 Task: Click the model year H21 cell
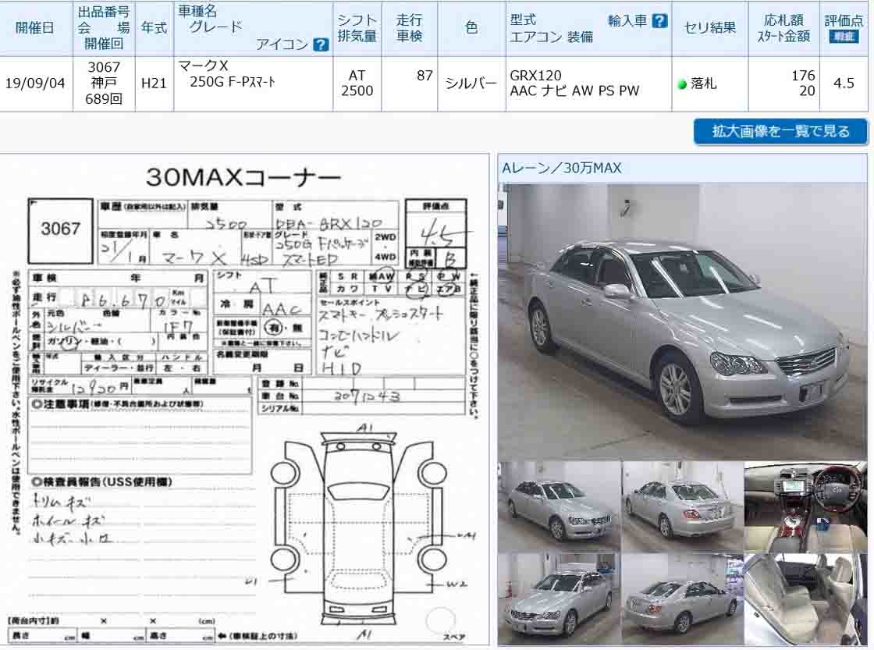[154, 83]
